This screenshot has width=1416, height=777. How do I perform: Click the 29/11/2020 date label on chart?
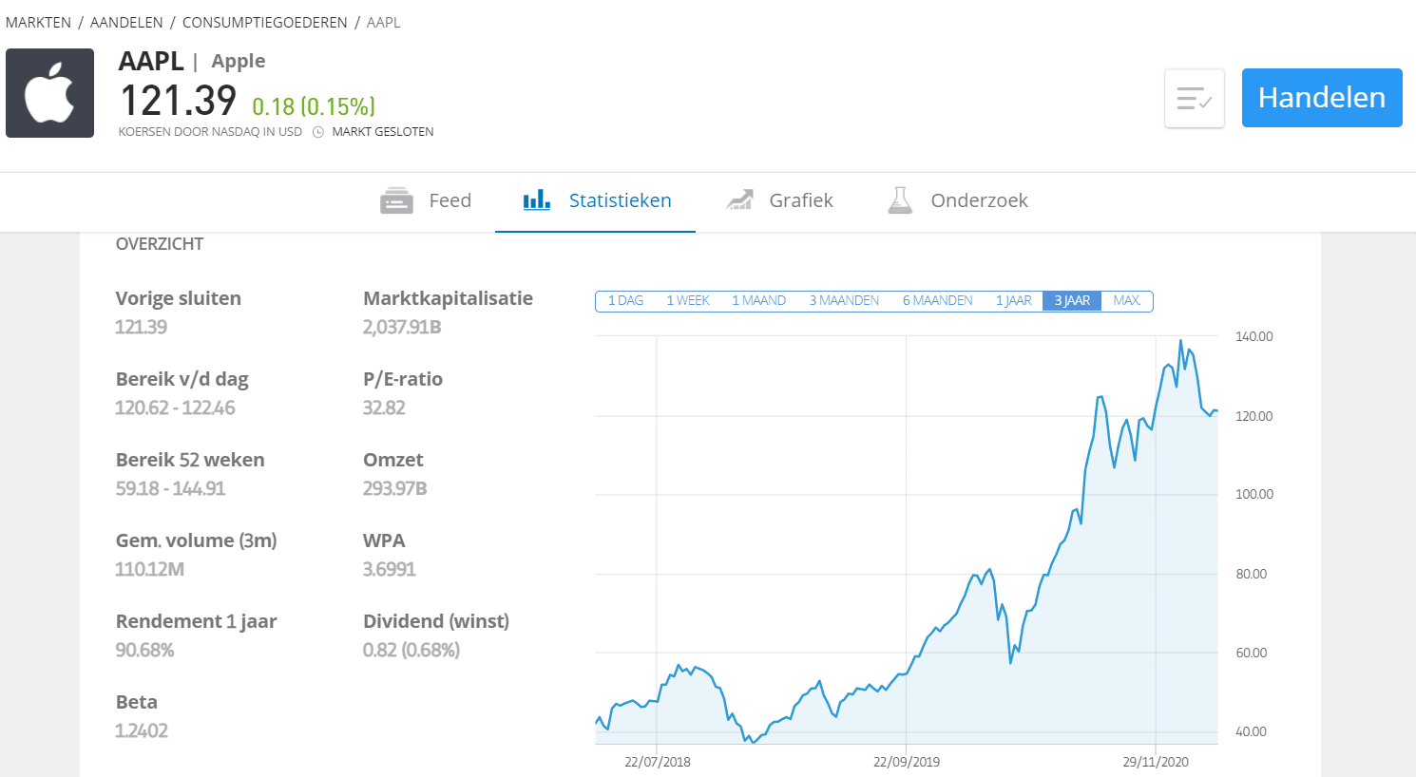point(1156,762)
